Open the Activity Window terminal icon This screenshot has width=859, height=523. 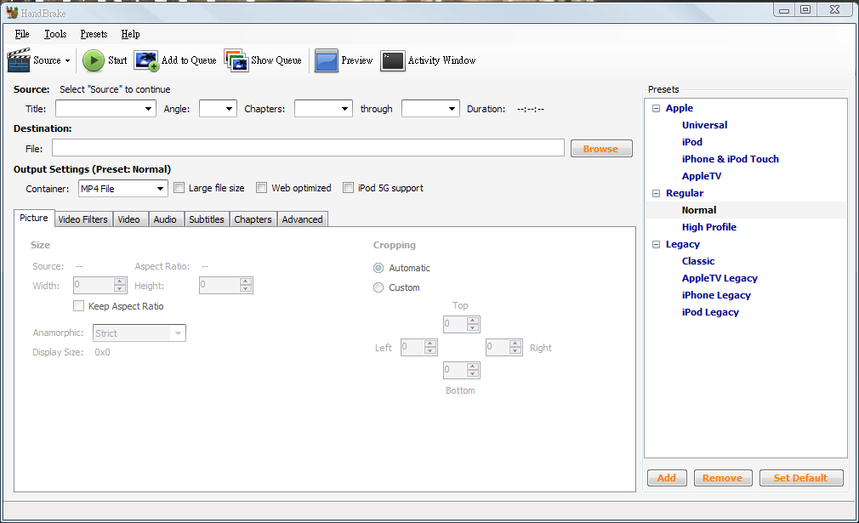click(x=392, y=60)
